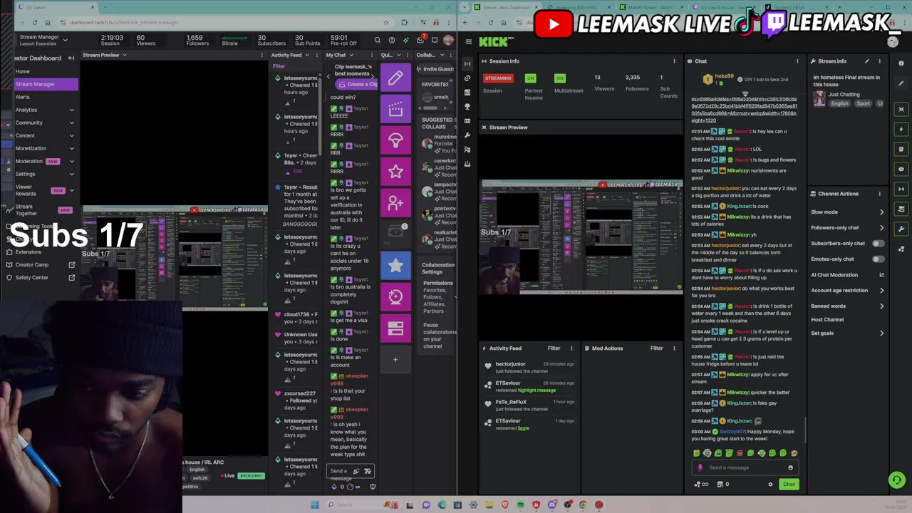
Task: Add a new quick action with plus button
Action: point(395,359)
